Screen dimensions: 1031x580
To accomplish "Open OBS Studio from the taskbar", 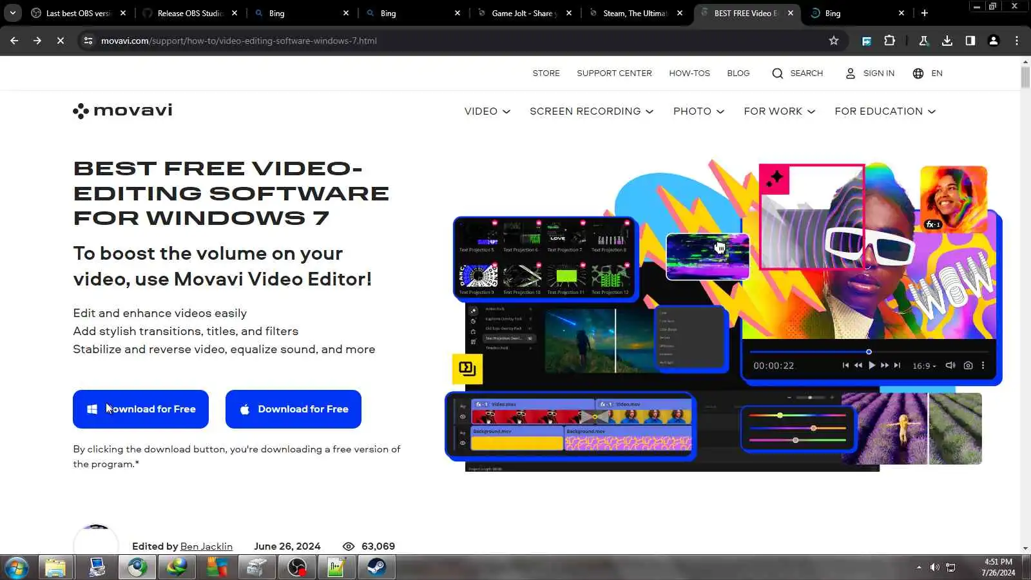I will (297, 568).
